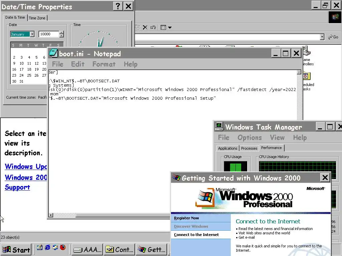
Task: Click the year field showing 10000
Action: coord(49,34)
